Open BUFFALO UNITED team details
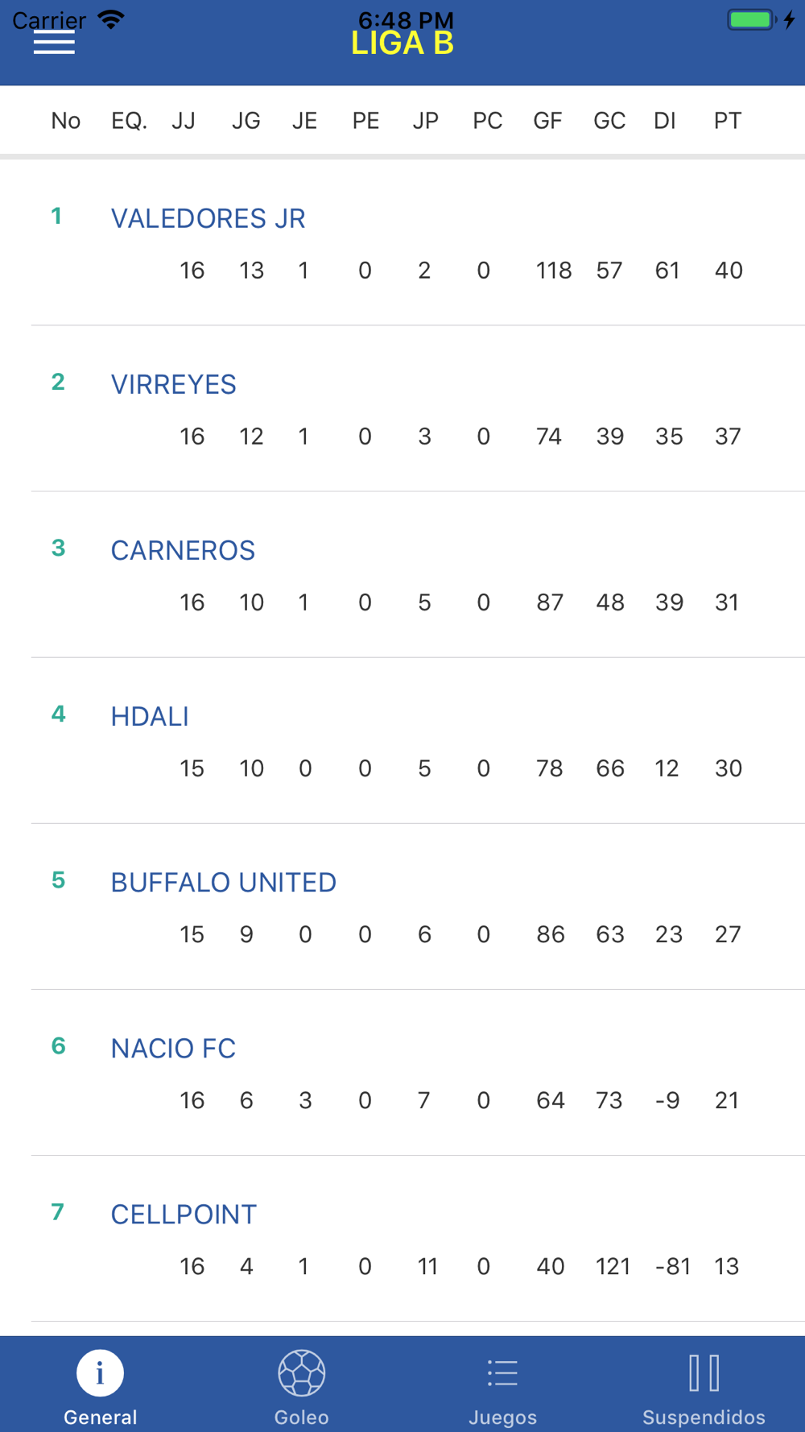805x1432 pixels. point(223,882)
